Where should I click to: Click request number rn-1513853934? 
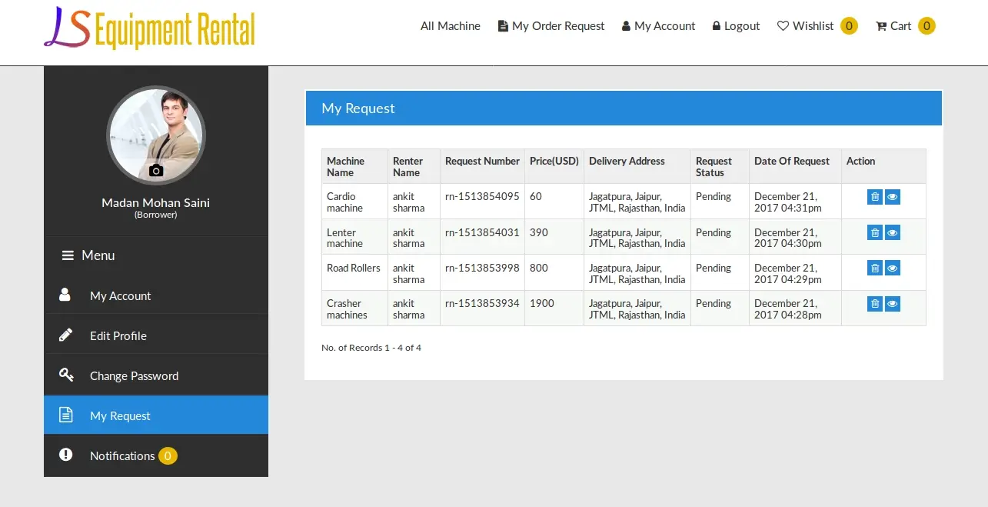click(x=482, y=303)
